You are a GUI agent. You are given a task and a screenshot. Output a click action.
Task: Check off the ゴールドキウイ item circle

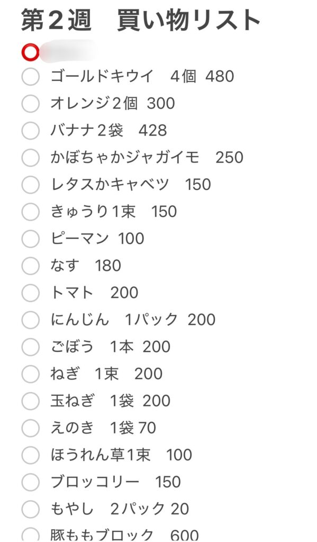[30, 77]
